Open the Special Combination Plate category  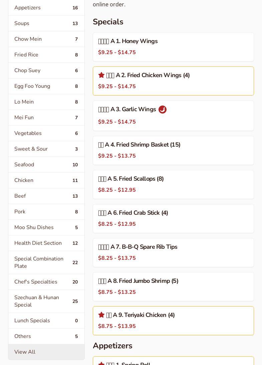pos(46,262)
